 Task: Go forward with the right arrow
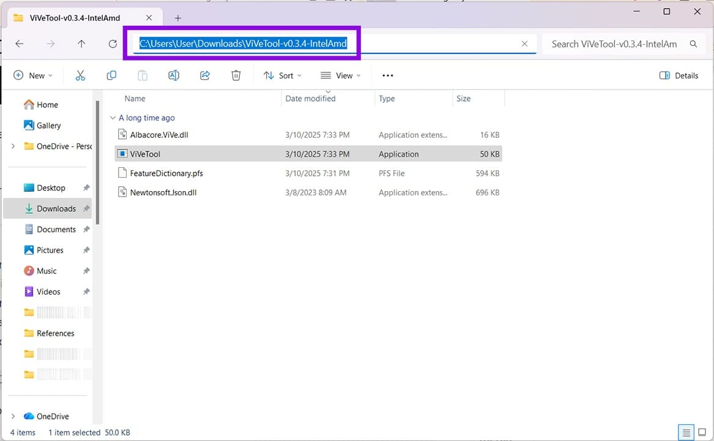point(51,43)
